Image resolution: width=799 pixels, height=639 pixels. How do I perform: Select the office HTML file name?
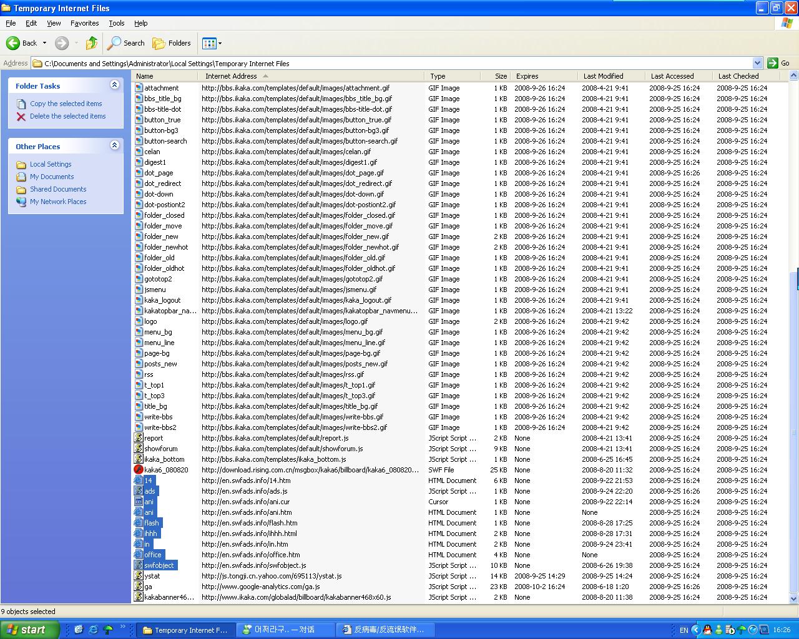153,555
